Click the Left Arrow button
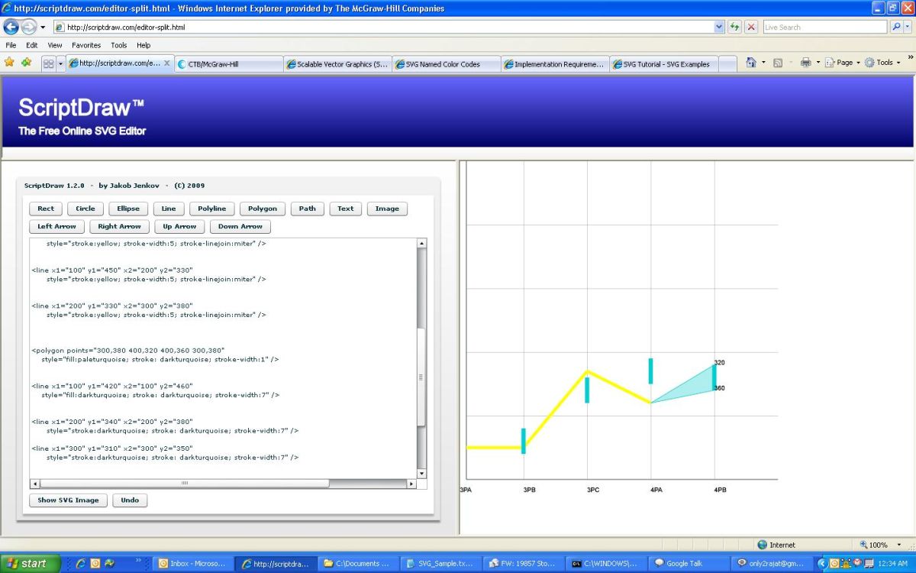The image size is (916, 573). point(57,227)
